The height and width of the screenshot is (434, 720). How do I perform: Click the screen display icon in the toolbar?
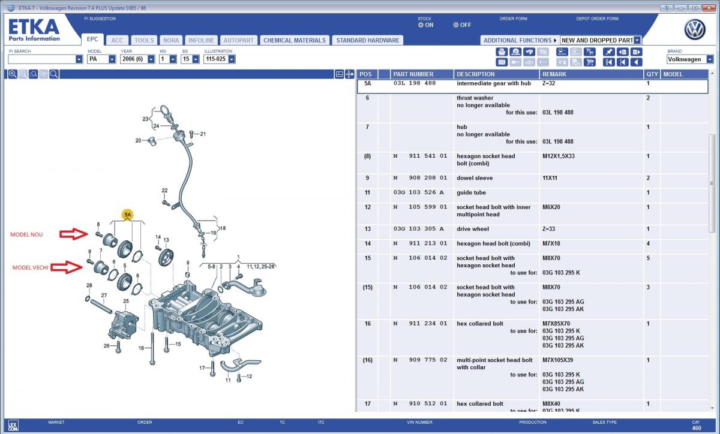562,52
